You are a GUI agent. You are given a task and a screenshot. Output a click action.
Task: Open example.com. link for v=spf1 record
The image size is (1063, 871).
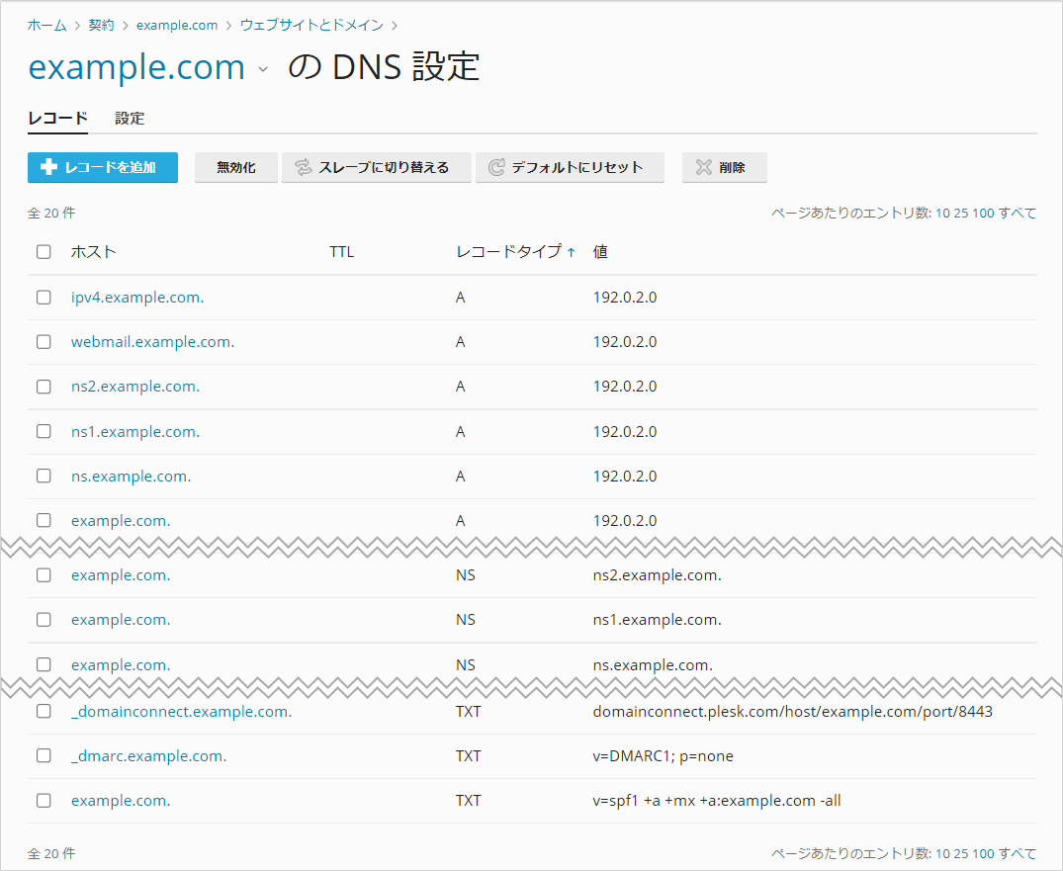(121, 801)
